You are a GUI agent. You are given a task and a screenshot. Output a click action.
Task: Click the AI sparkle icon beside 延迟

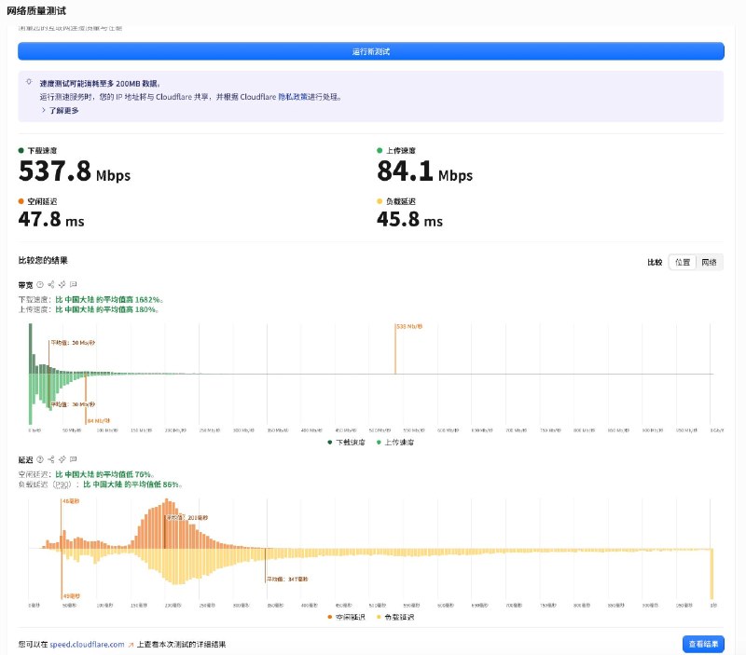(x=62, y=459)
